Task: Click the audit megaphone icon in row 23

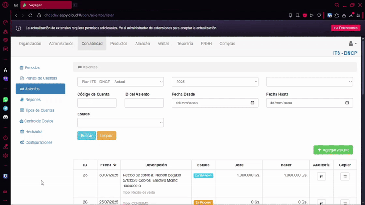Action: [x=321, y=177]
